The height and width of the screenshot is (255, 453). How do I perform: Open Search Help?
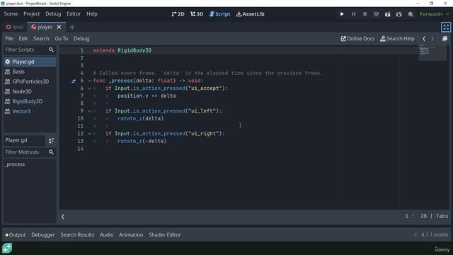397,38
